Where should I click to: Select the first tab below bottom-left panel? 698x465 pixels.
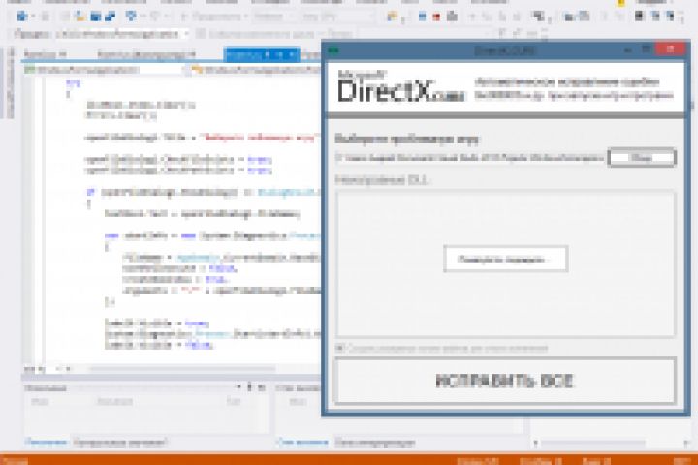pos(46,442)
